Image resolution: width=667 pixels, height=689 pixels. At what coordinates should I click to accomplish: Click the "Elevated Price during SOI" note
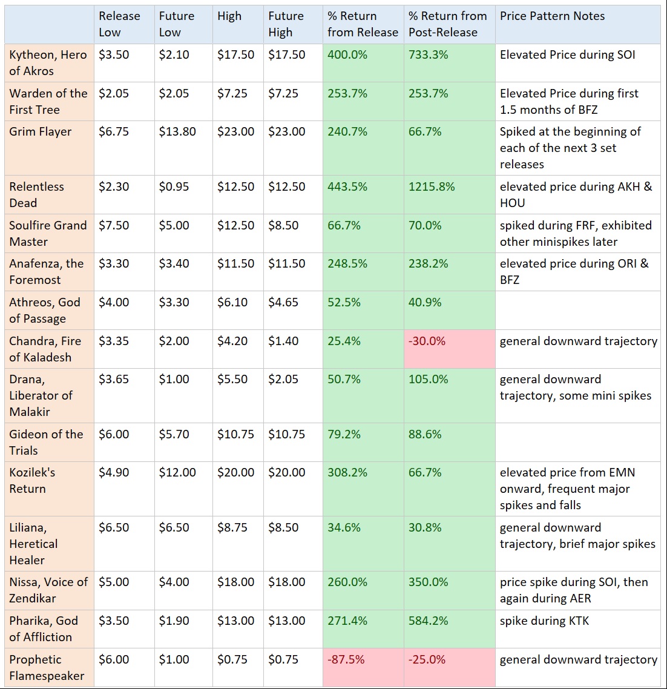(567, 54)
